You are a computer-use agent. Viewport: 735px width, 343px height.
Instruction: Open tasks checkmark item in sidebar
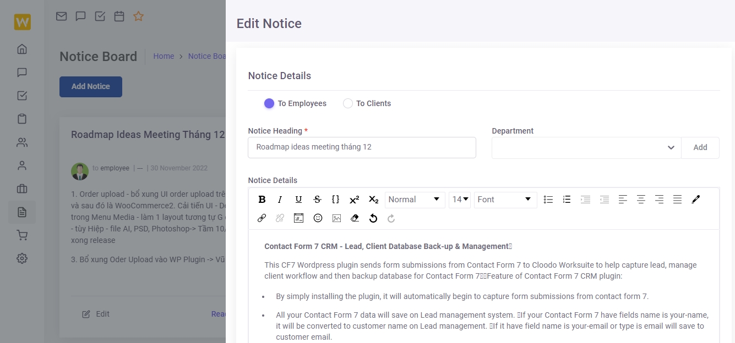point(22,96)
